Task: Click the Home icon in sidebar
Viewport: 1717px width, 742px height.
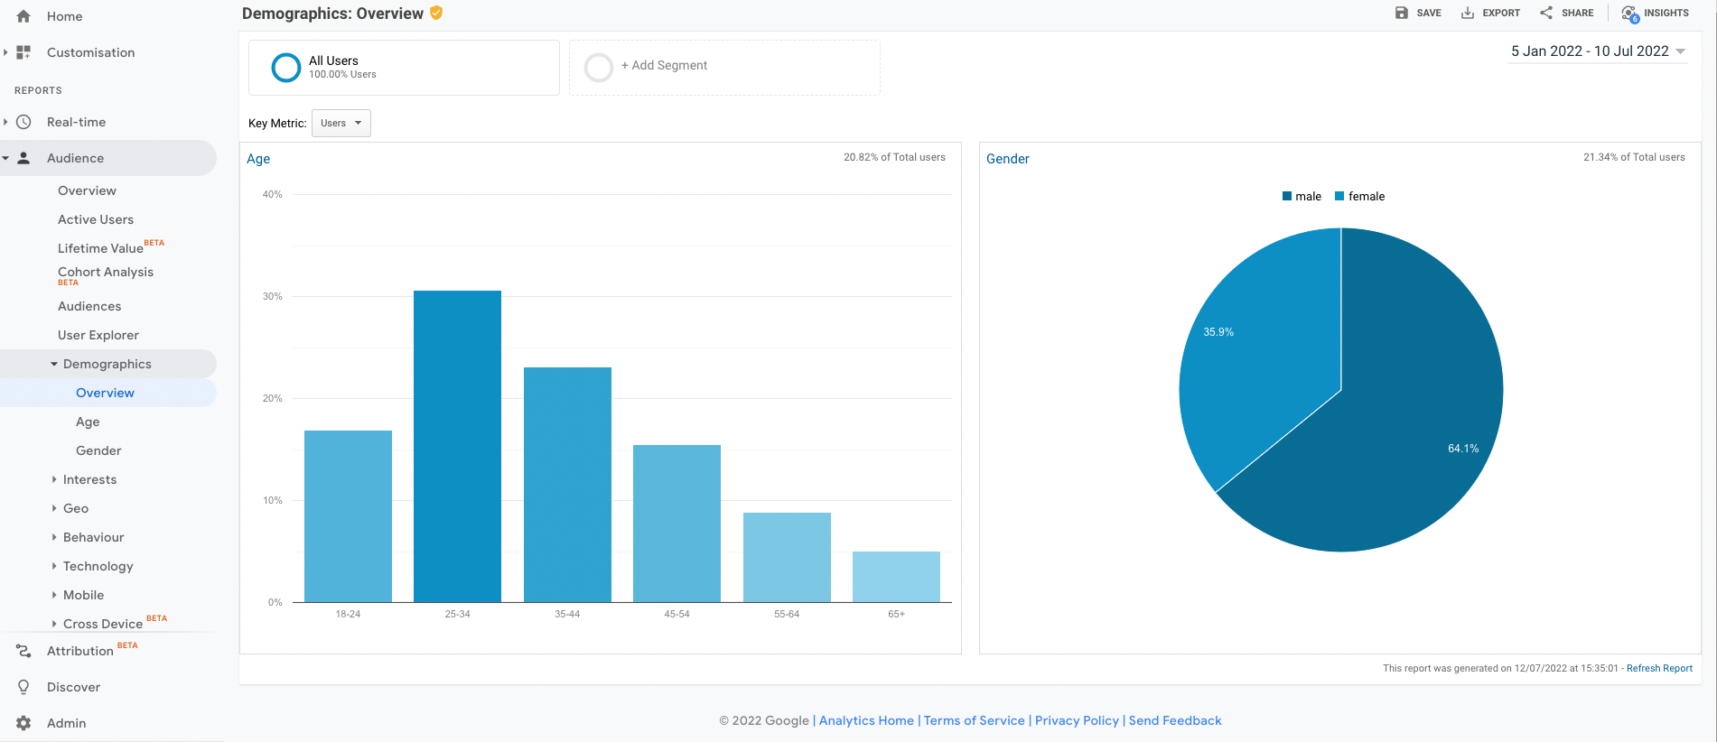Action: click(23, 16)
